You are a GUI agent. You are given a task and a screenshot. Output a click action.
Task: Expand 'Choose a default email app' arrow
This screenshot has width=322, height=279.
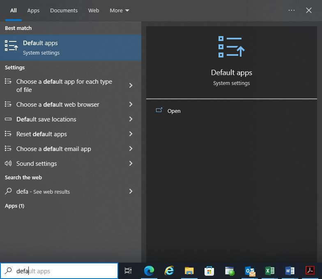(131, 149)
